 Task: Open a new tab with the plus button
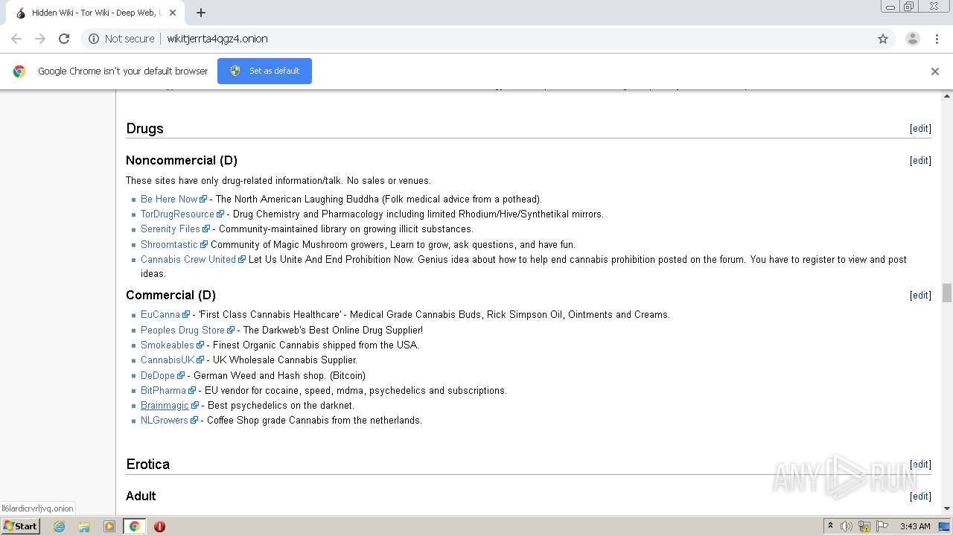point(201,13)
